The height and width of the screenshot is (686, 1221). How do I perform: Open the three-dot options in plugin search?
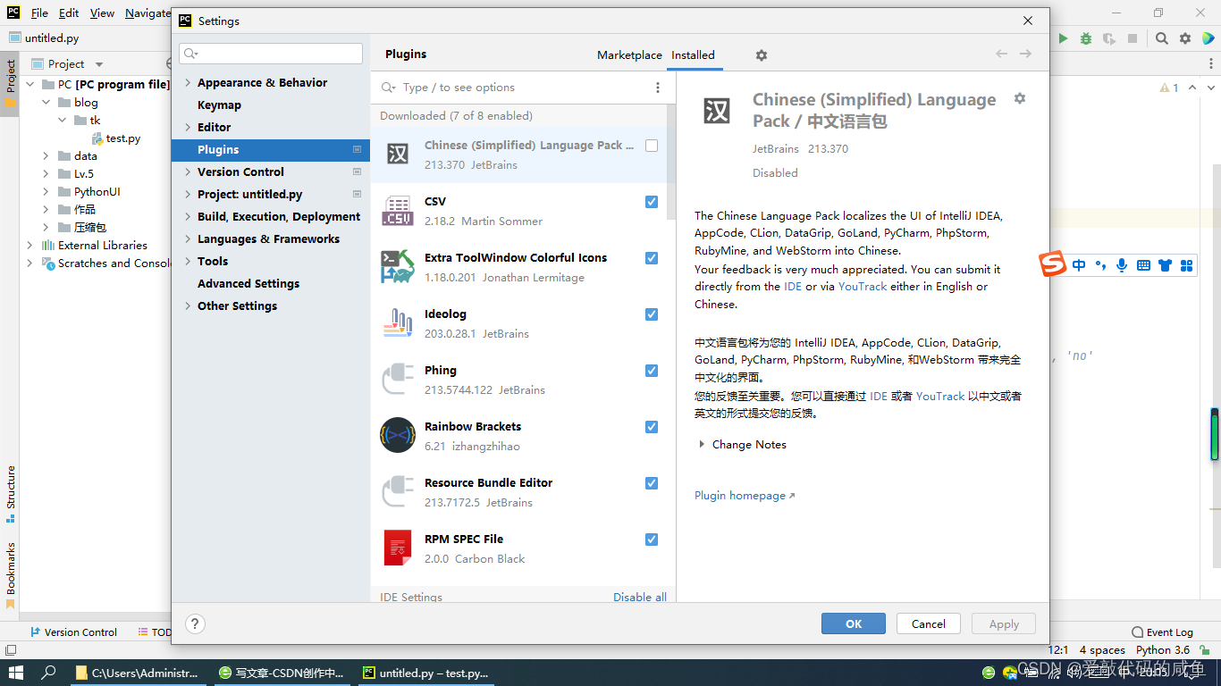coord(658,88)
